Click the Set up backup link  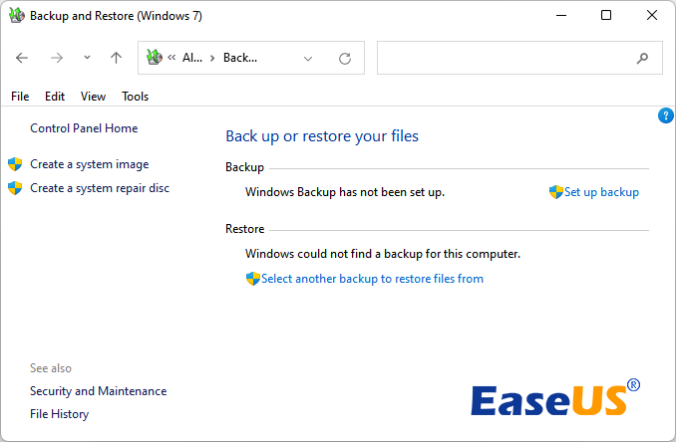601,192
